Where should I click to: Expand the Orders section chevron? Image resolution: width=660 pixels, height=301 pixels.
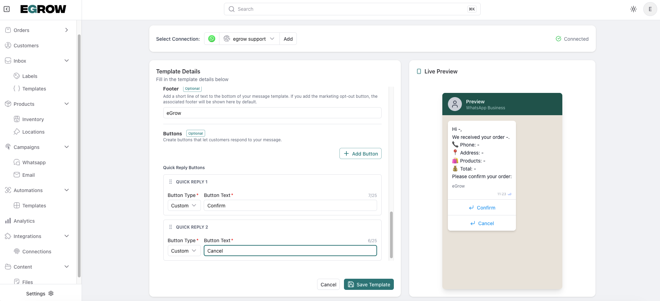click(x=67, y=30)
